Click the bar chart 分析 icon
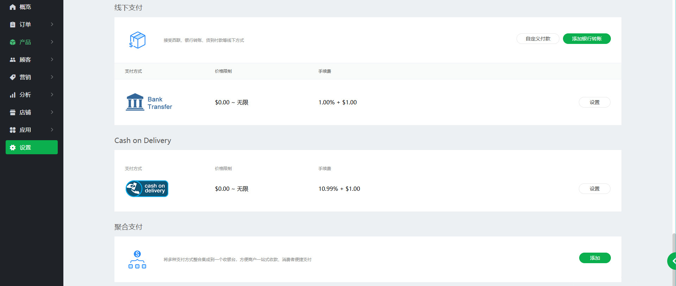 (13, 95)
